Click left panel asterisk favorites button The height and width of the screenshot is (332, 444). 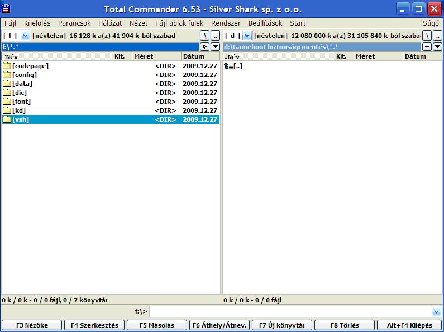(x=205, y=46)
